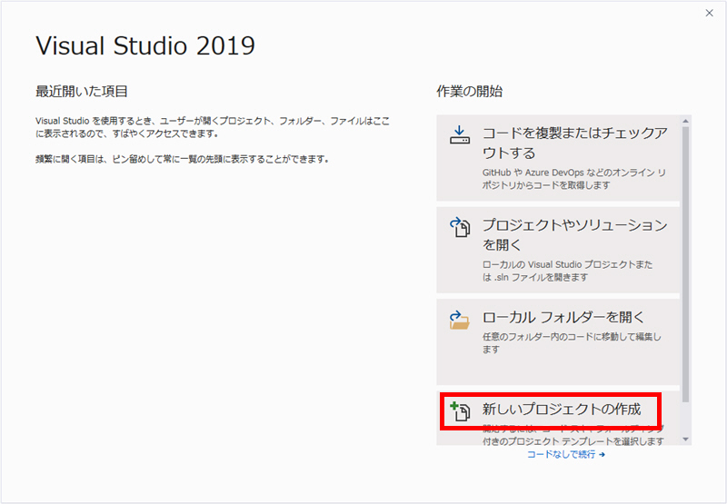The image size is (727, 504).
Task: Click the 任意のフォルダー内のコード description text
Action: pos(572,342)
